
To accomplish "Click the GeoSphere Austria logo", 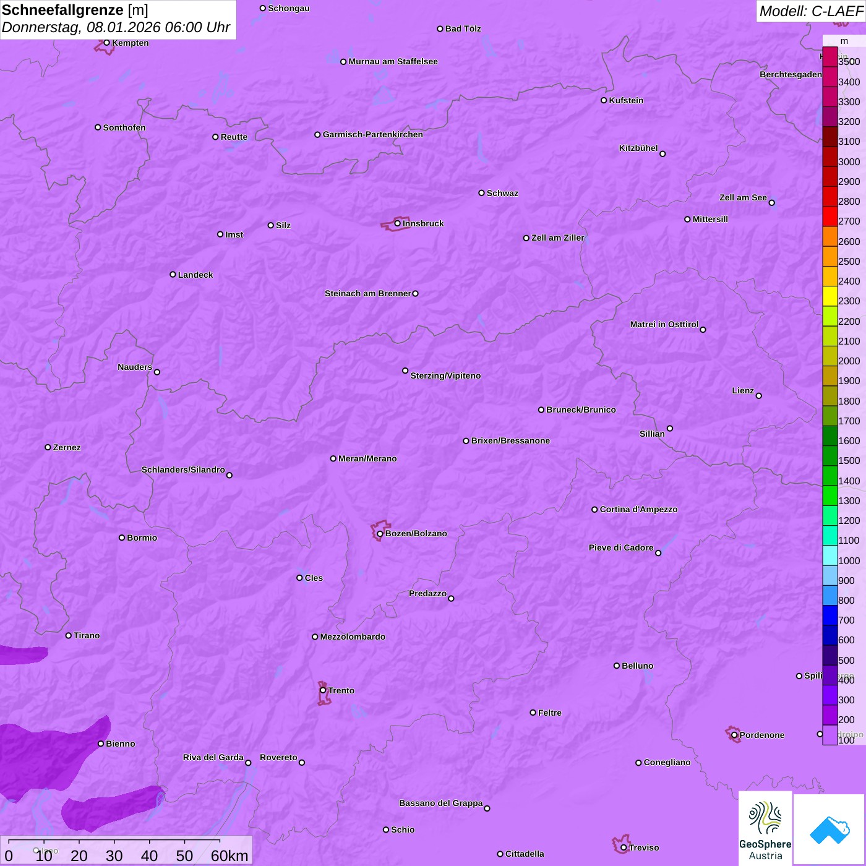I will click(x=765, y=828).
